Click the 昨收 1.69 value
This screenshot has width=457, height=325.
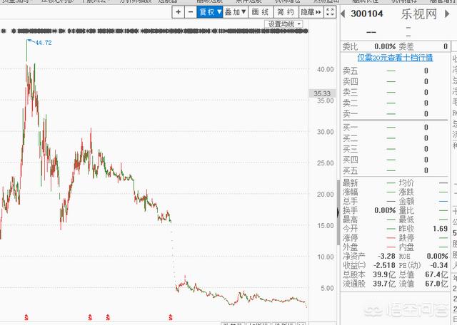tap(440, 229)
